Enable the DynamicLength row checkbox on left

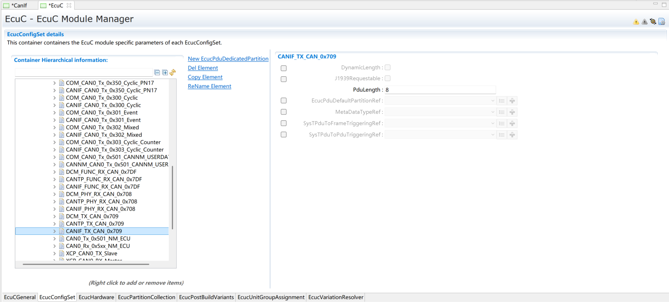point(284,68)
